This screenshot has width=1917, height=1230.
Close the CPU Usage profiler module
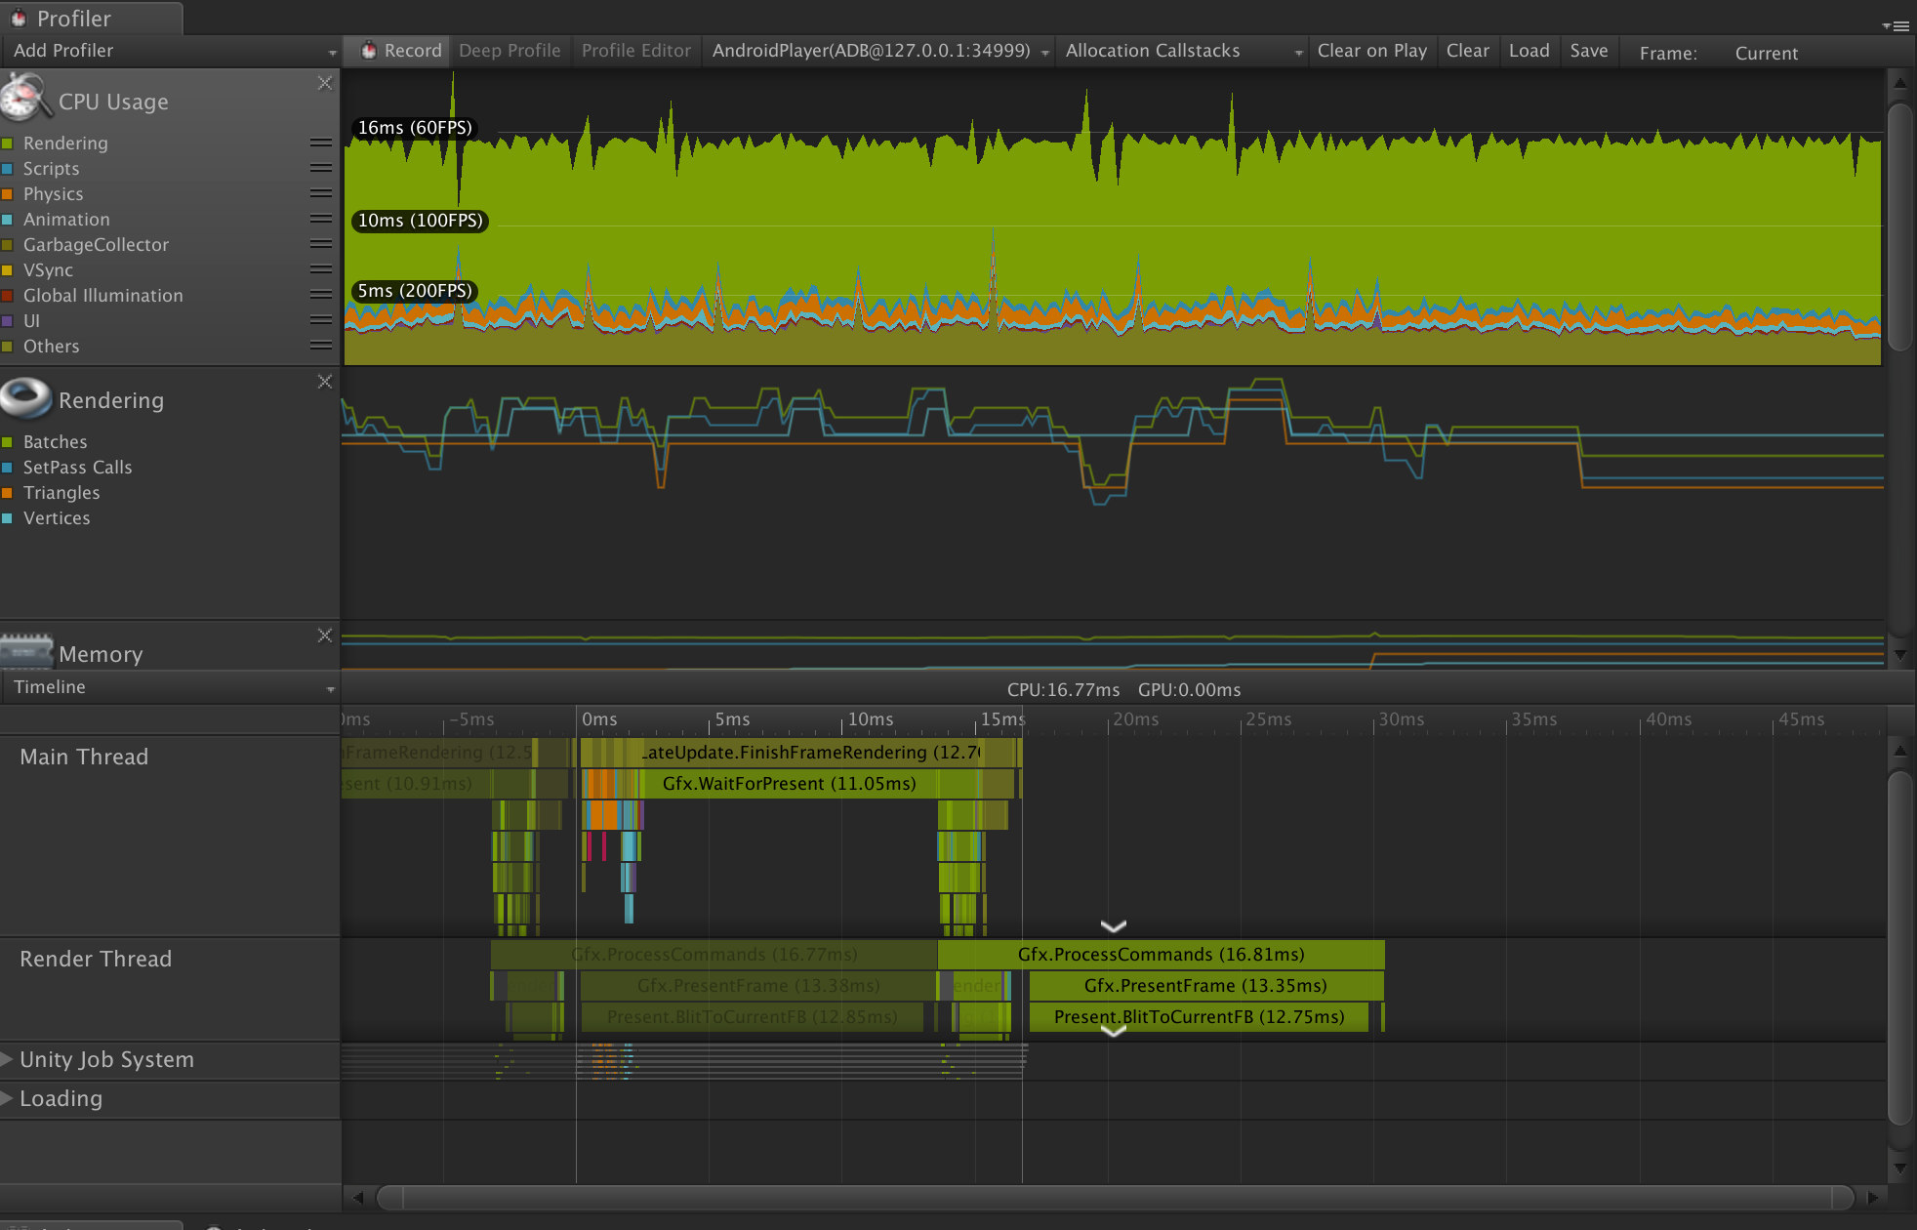point(325,84)
